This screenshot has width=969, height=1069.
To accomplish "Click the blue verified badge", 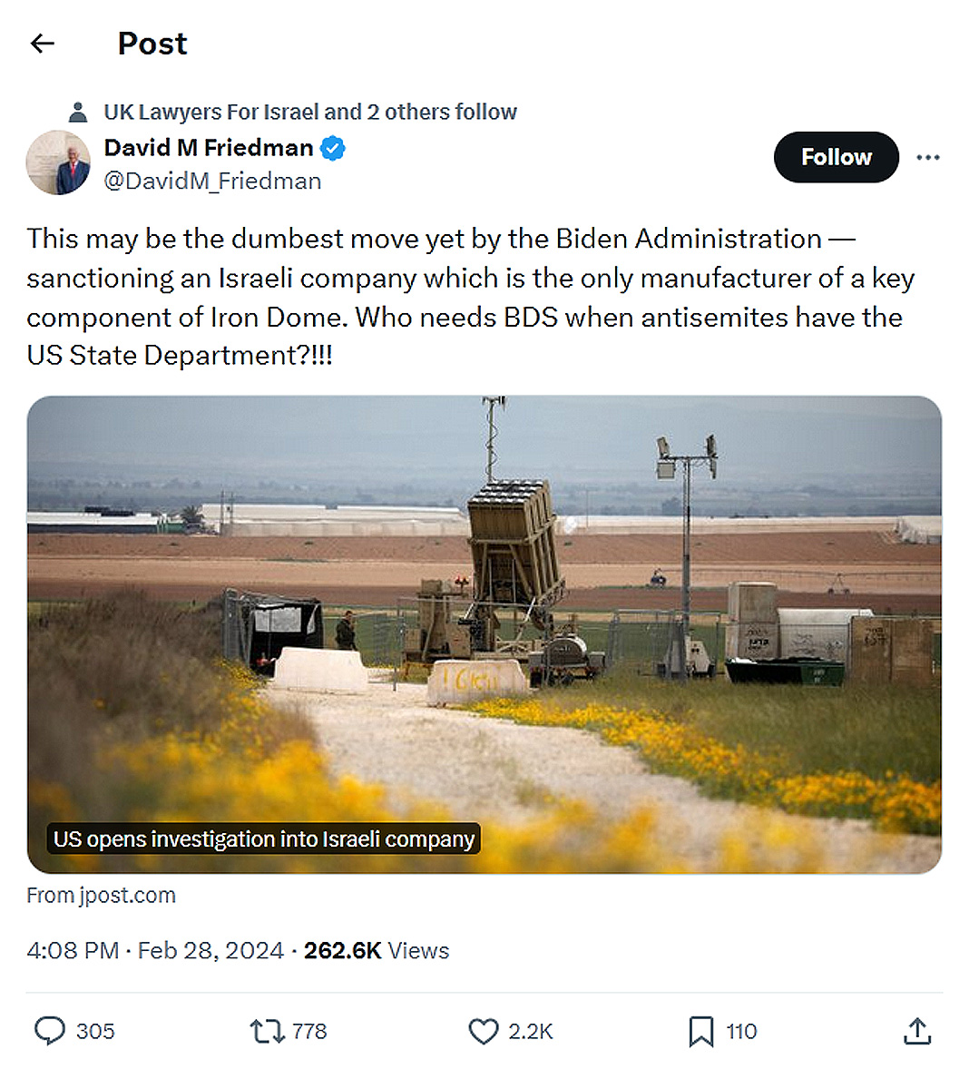I will (333, 148).
